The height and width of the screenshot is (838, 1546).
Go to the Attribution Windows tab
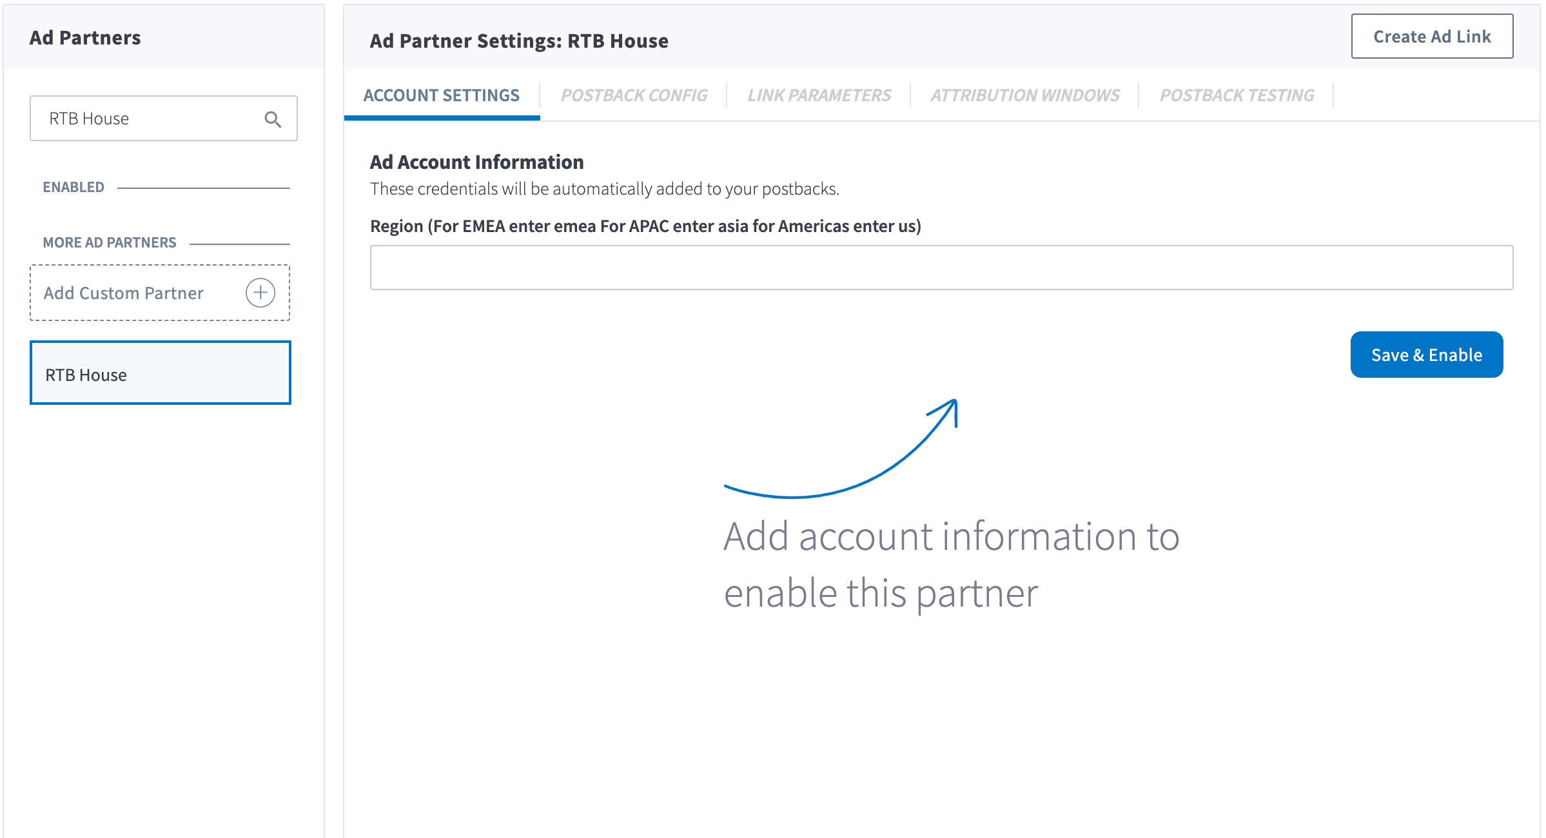(x=1024, y=95)
